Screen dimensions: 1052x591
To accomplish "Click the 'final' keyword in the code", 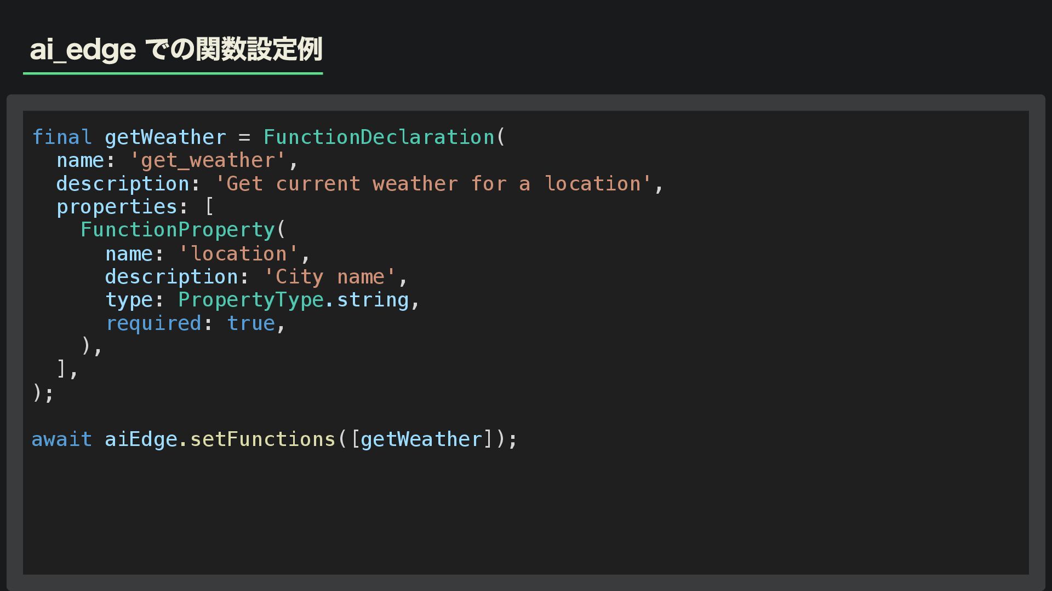I will pyautogui.click(x=61, y=137).
